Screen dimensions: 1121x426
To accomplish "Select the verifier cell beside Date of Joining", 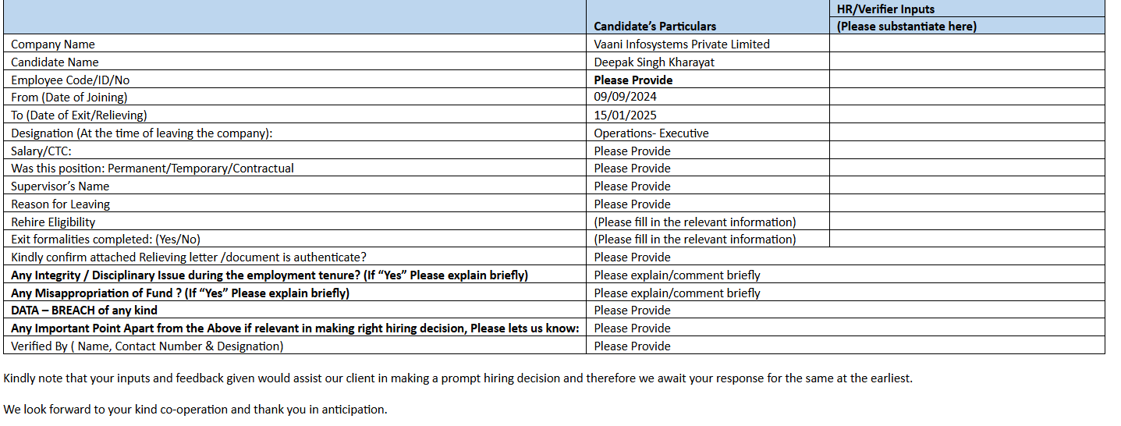I will (x=967, y=97).
